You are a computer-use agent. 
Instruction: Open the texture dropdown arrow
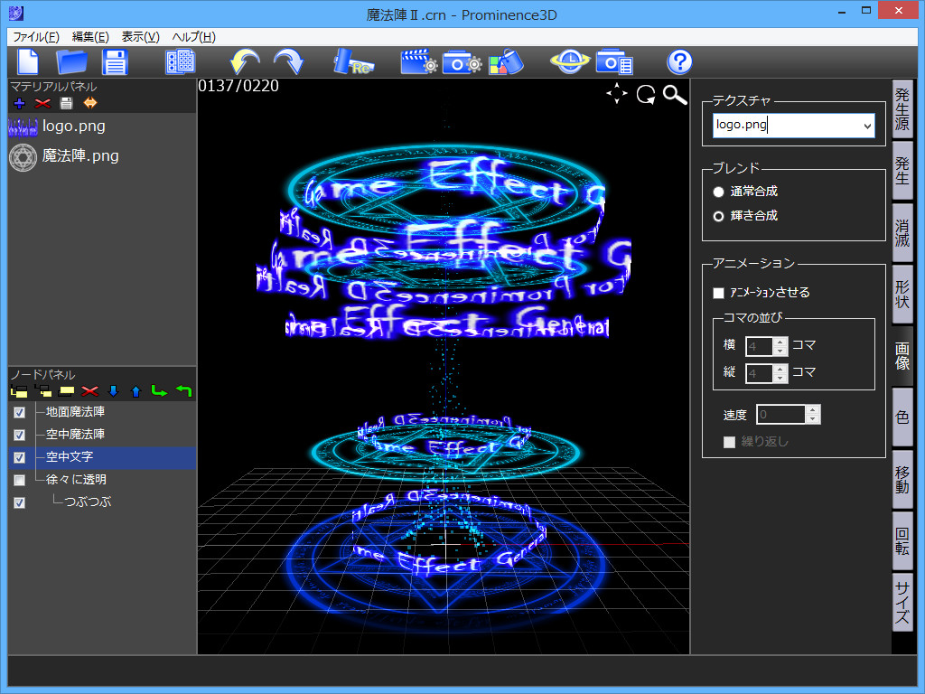tap(867, 126)
